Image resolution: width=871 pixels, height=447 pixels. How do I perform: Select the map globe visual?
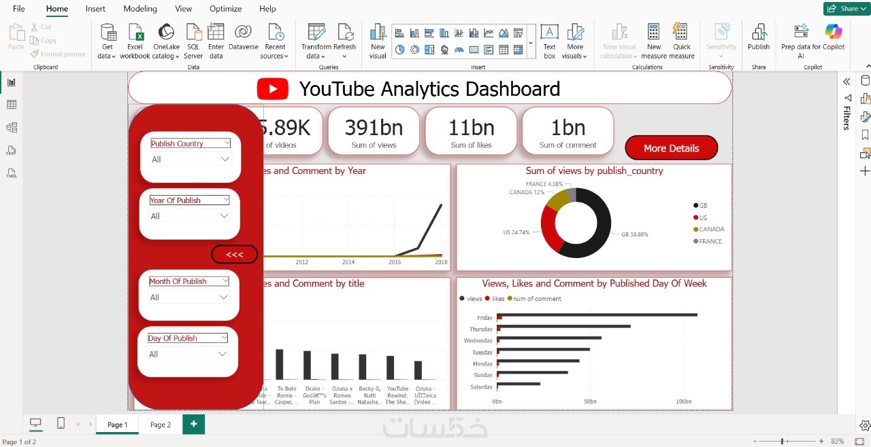click(444, 50)
